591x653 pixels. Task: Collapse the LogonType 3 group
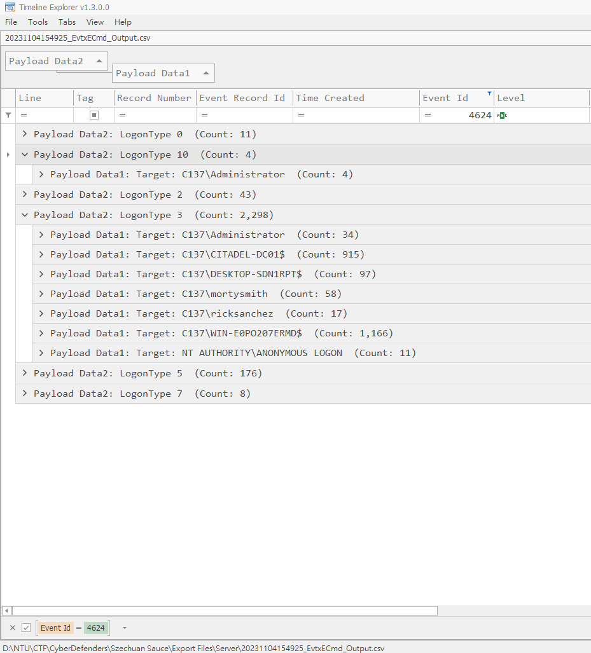(x=25, y=215)
